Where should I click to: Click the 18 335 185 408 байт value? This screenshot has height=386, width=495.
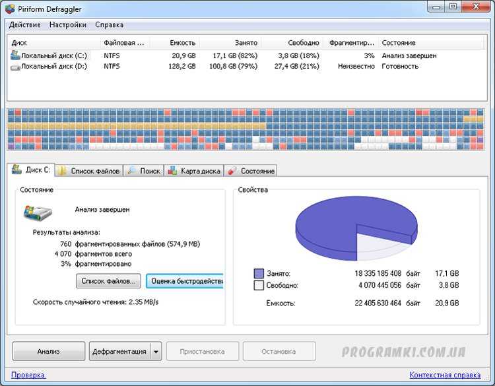pos(387,273)
